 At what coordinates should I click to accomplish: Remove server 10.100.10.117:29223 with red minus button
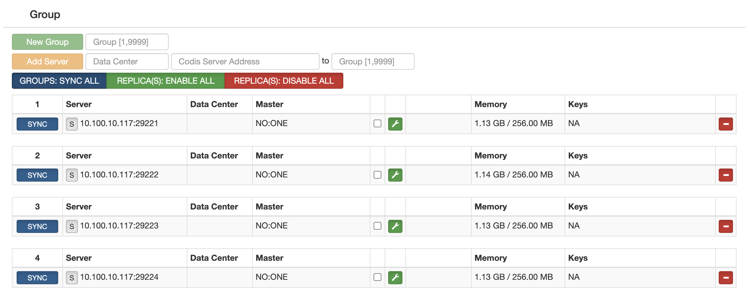tap(726, 226)
